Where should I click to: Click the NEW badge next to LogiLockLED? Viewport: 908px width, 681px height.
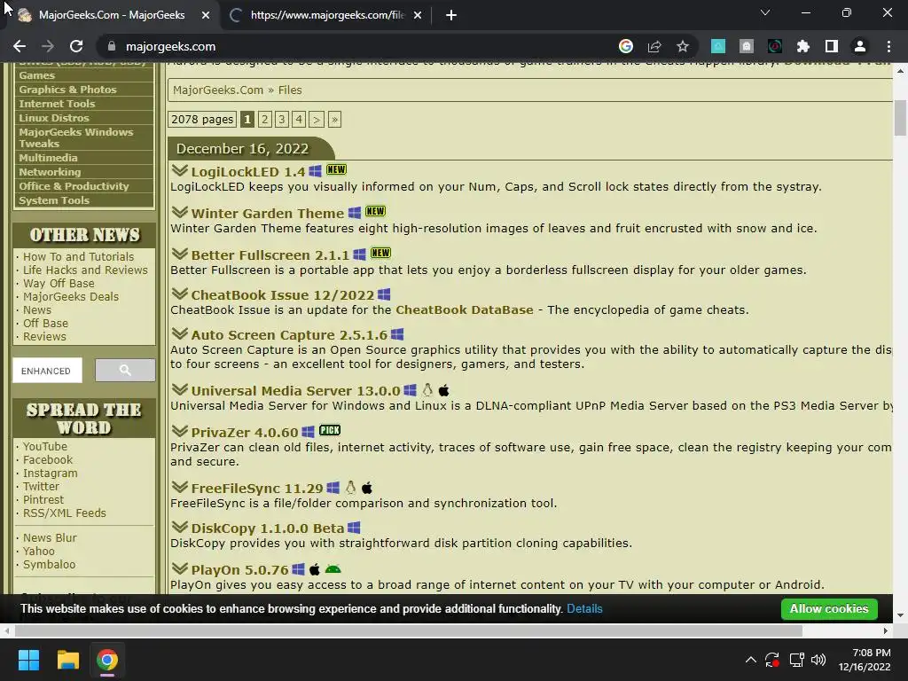point(336,169)
